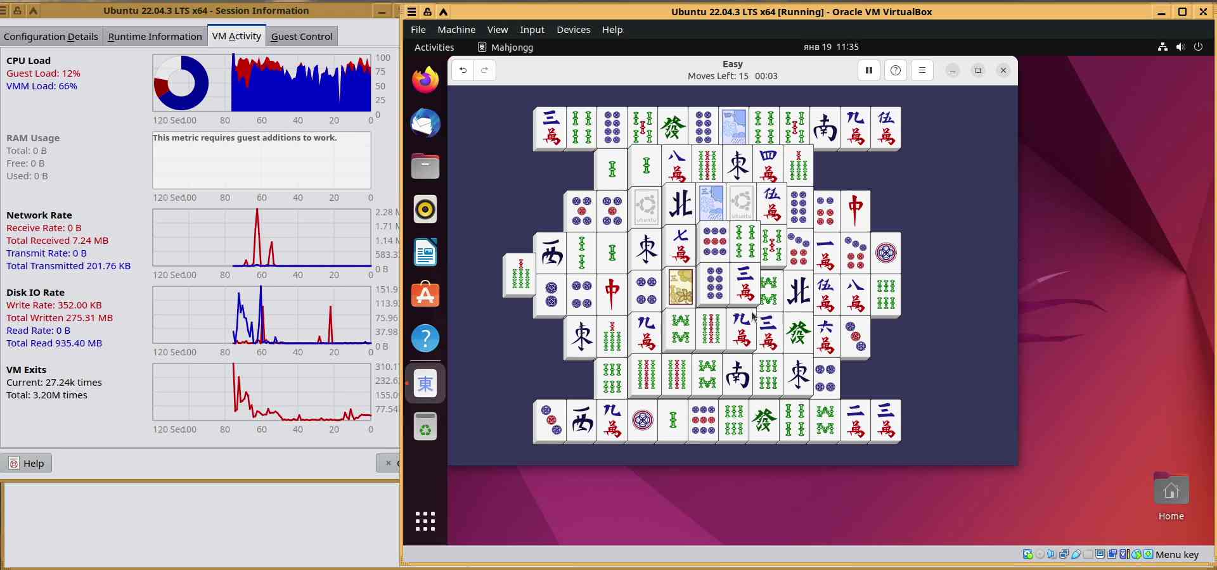
Task: Click the bamboo tile protruding on far left
Action: point(520,274)
